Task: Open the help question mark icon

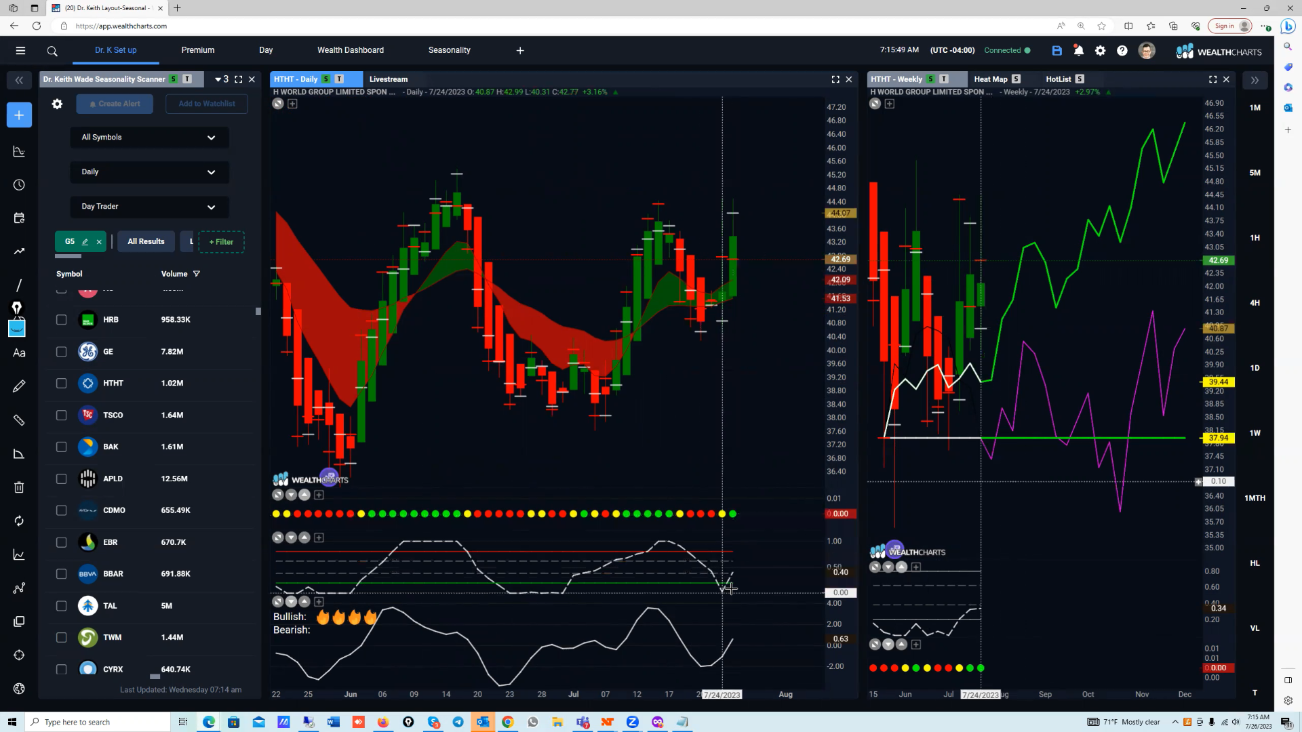Action: pyautogui.click(x=1122, y=51)
